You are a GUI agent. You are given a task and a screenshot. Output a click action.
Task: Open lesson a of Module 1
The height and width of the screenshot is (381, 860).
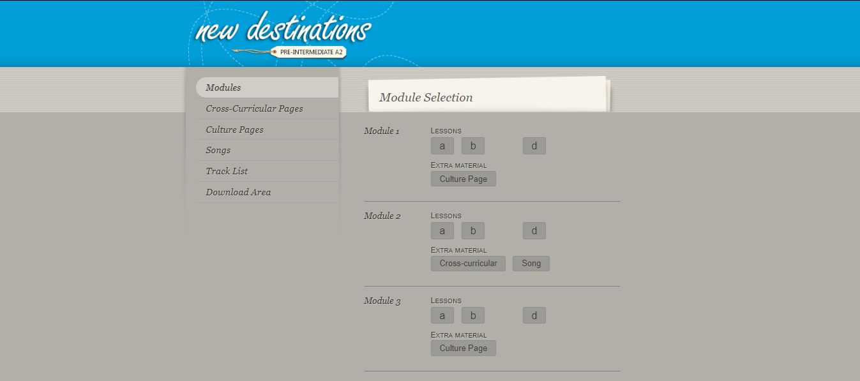442,146
